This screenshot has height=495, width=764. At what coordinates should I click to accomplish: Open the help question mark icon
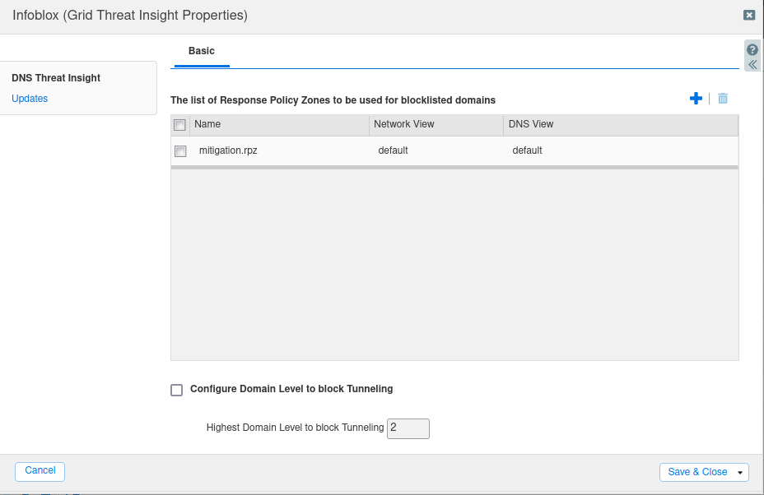pyautogui.click(x=752, y=49)
